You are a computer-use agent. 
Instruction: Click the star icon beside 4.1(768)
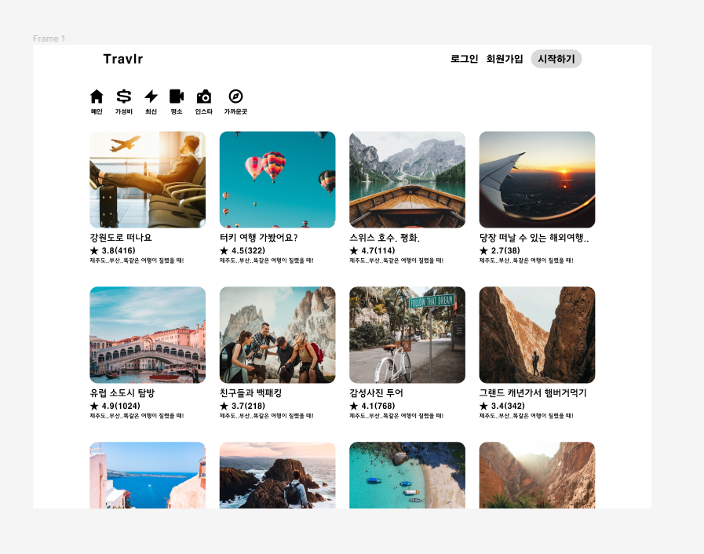[x=354, y=406]
